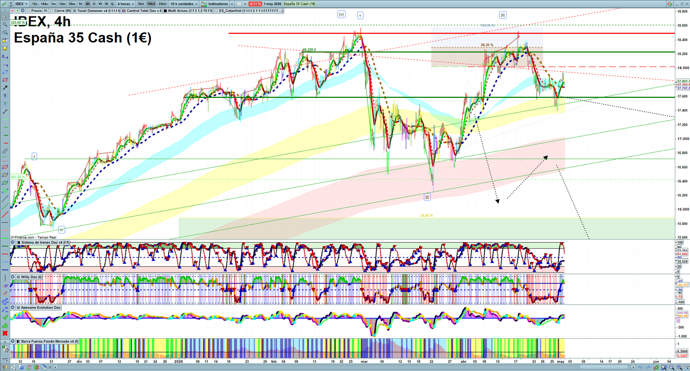Click the España 35 Cash (1€) label
Screen dimensions: 690x371
tap(299, 4)
